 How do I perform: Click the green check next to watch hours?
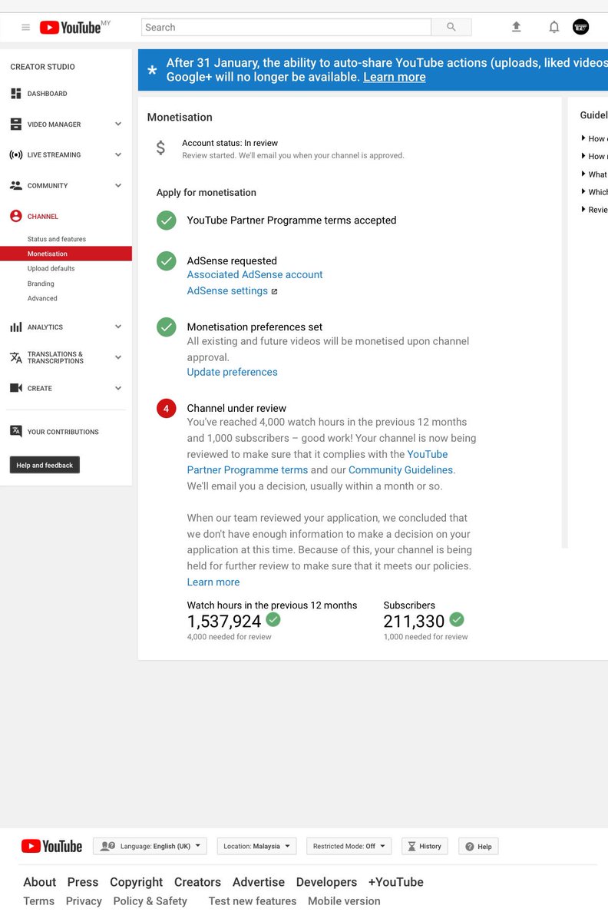point(273,619)
